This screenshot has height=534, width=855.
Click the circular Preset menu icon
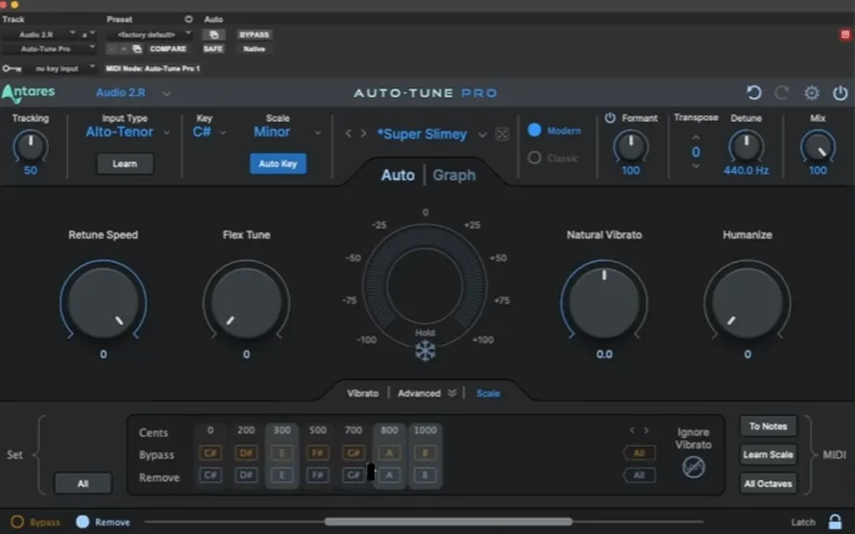(x=188, y=19)
